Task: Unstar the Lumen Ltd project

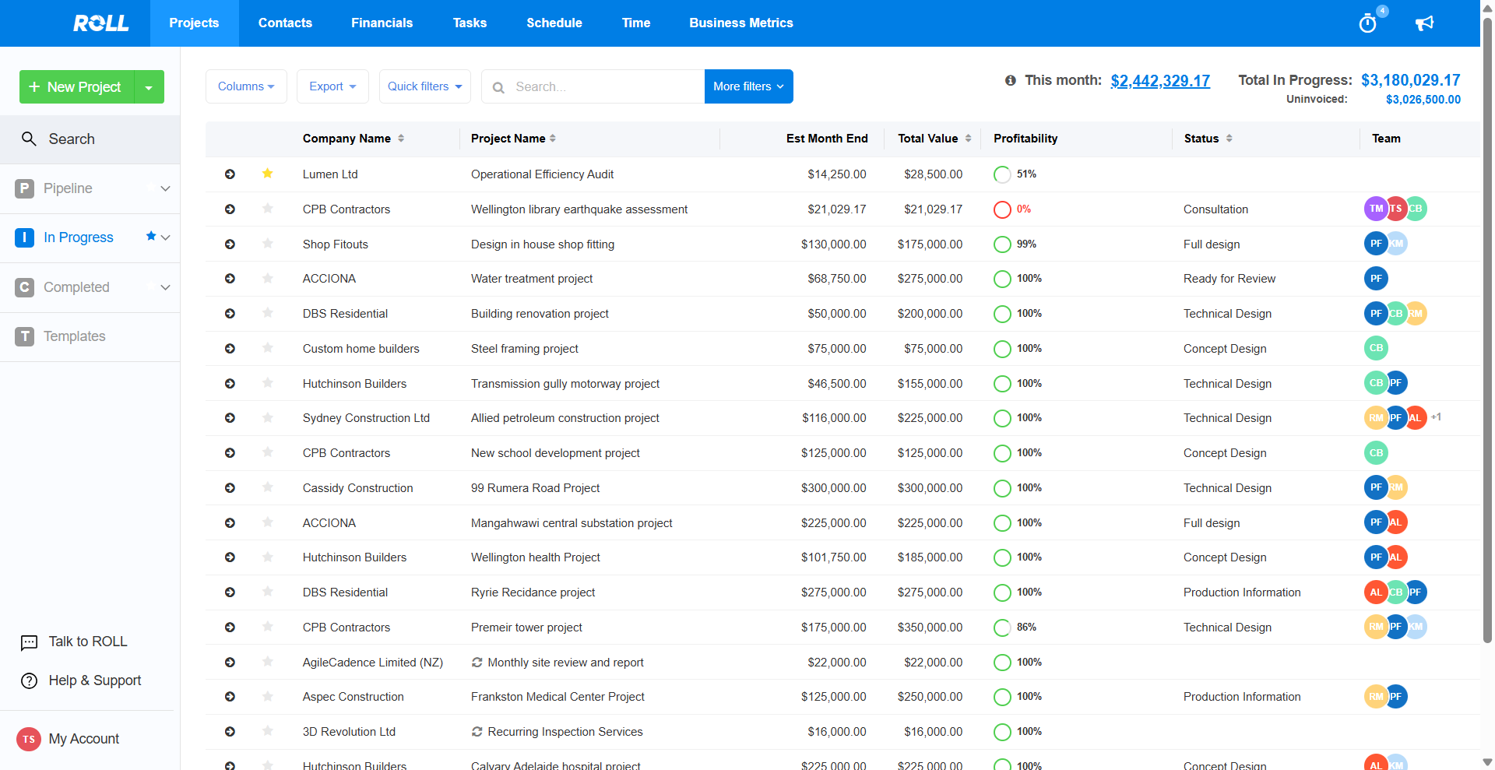Action: [x=267, y=174]
